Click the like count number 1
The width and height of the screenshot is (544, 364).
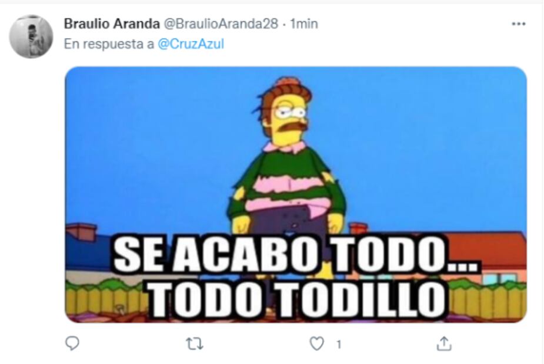coord(339,344)
